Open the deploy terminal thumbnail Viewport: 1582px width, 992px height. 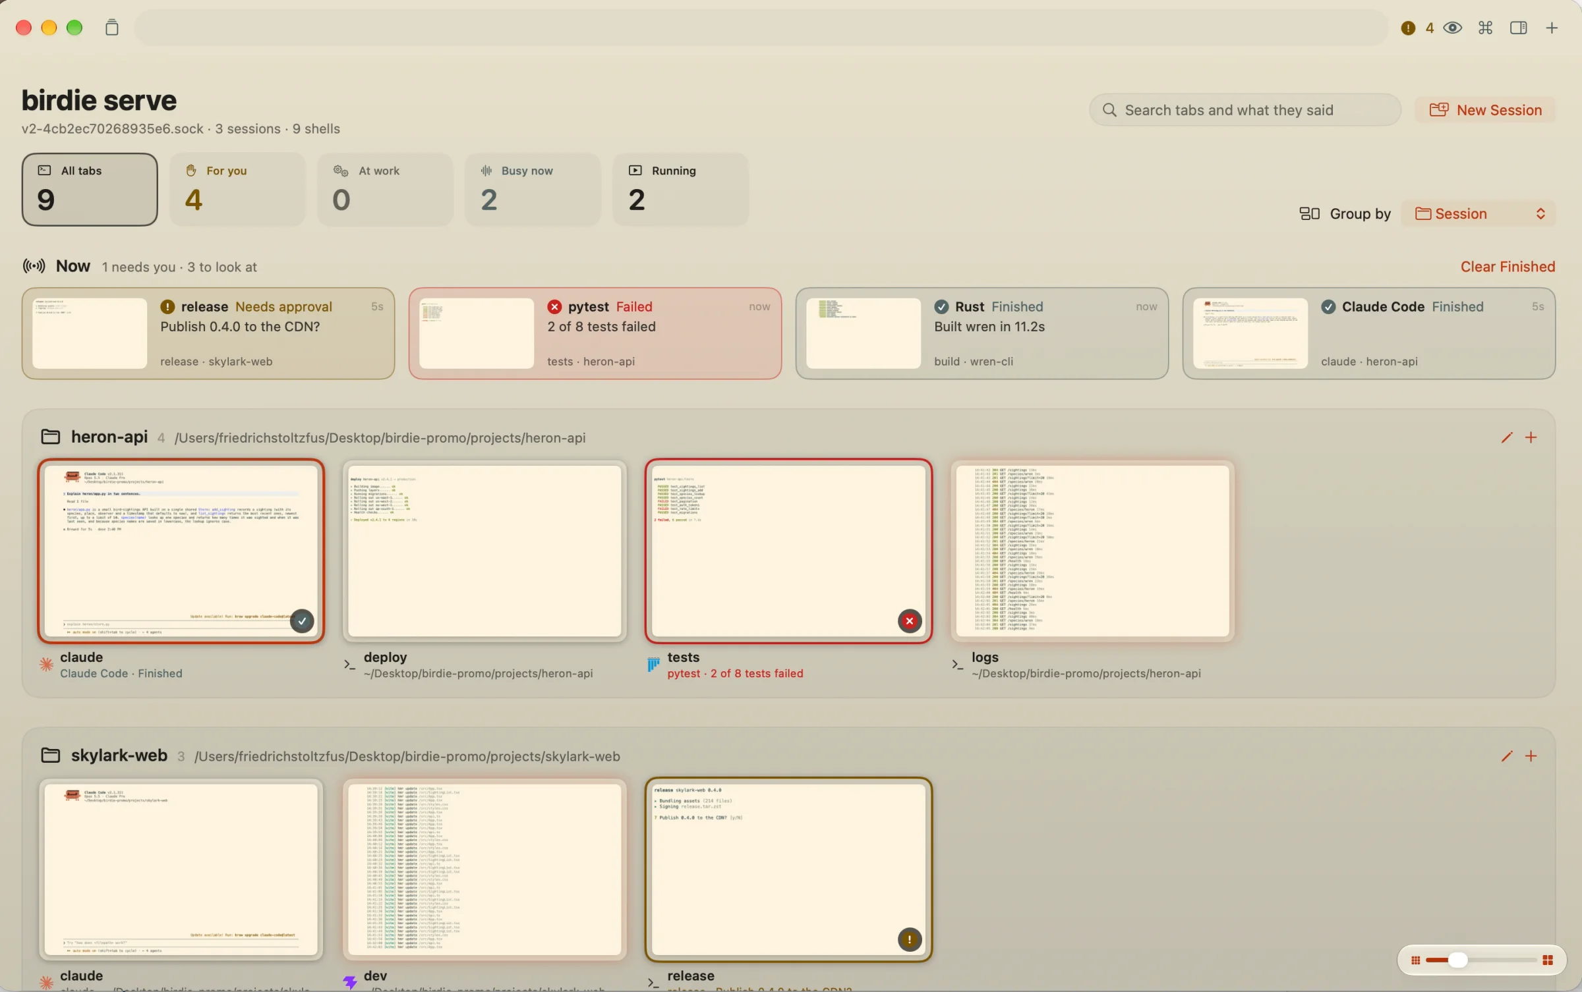pyautogui.click(x=484, y=551)
